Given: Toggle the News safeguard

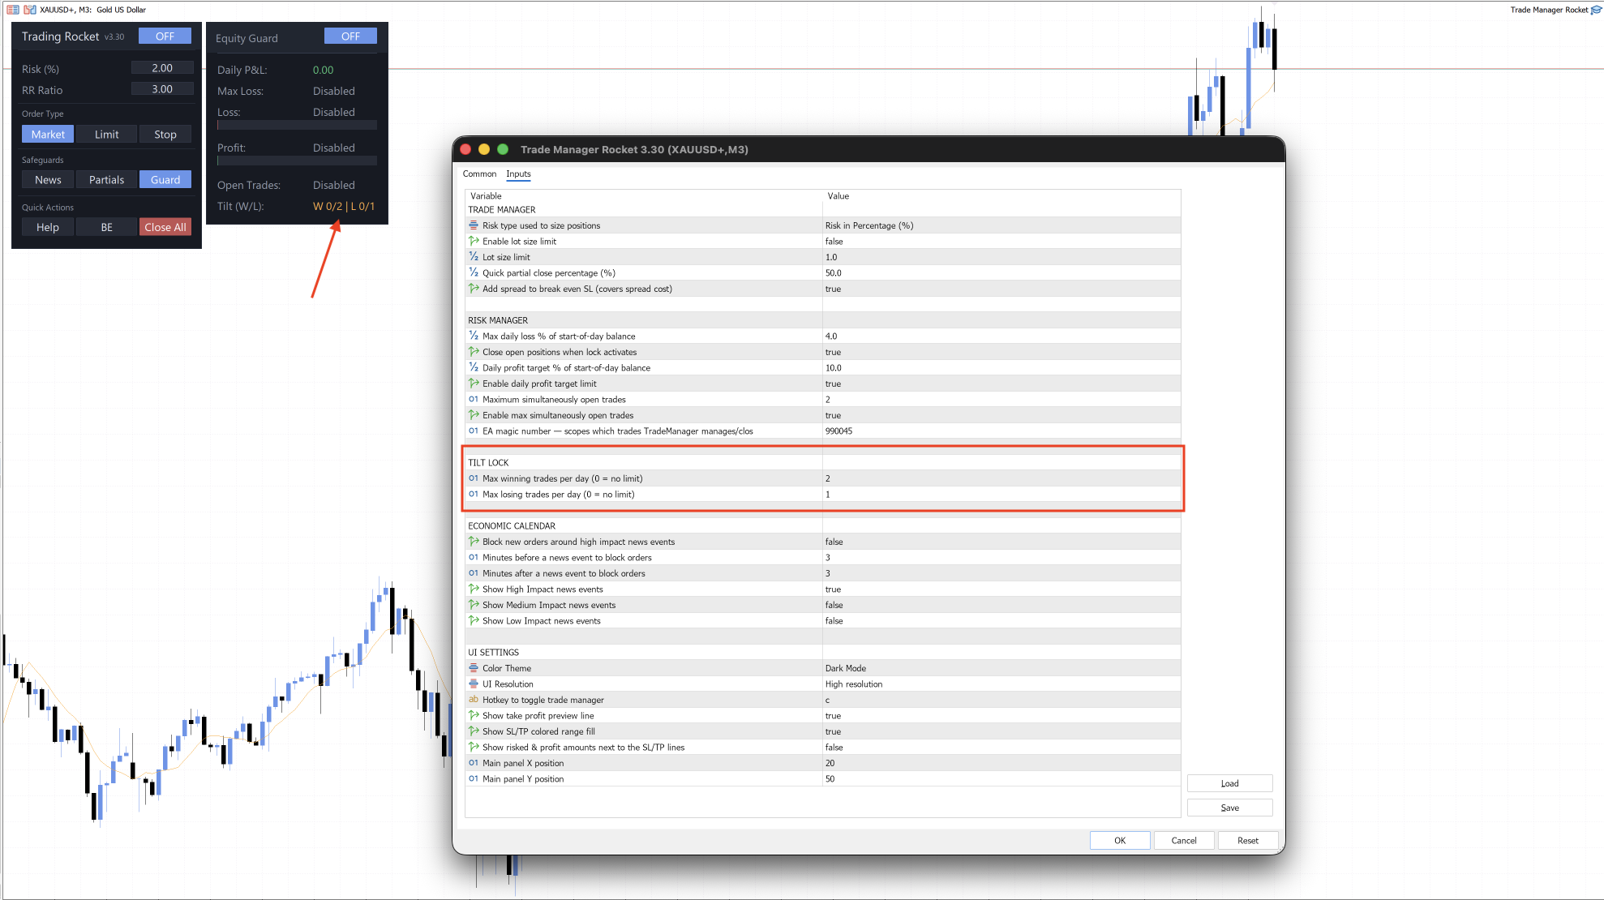Looking at the screenshot, I should [48, 180].
